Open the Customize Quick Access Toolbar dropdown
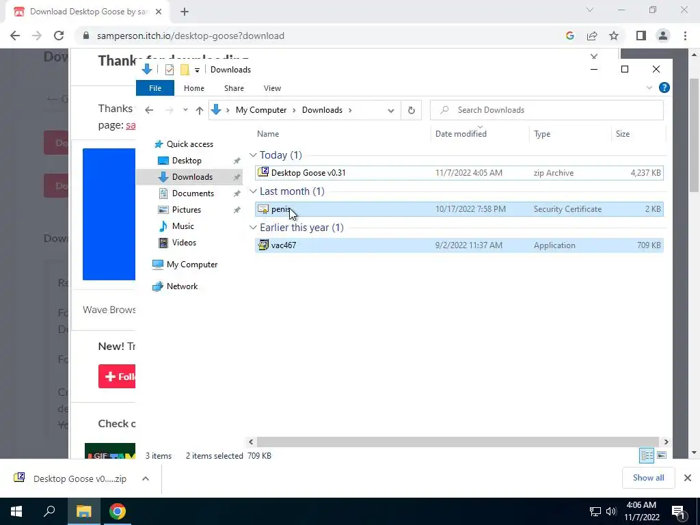 197,70
